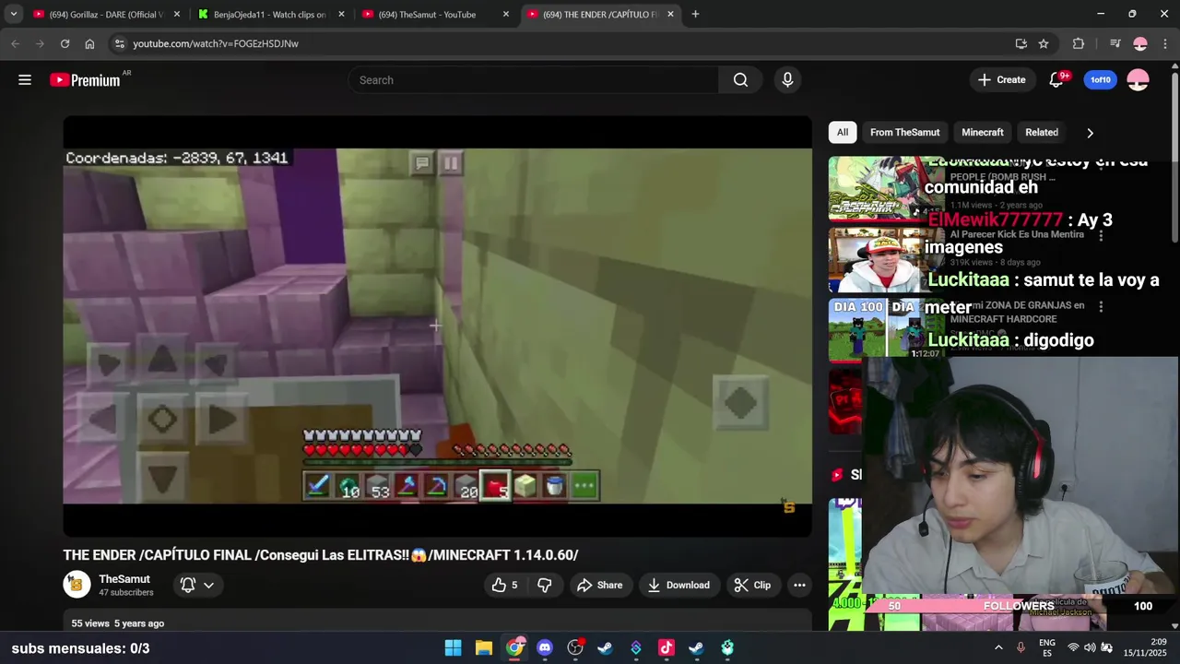Open media controls icon in toolbar

1115,43
